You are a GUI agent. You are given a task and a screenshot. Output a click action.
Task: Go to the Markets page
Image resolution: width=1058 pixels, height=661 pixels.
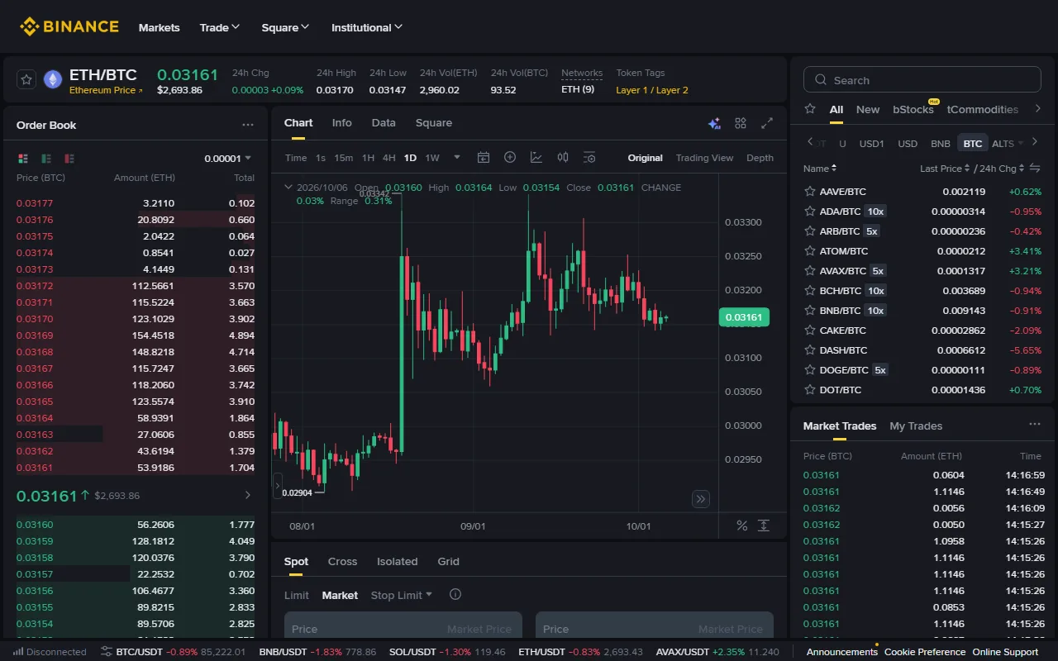[x=160, y=27]
